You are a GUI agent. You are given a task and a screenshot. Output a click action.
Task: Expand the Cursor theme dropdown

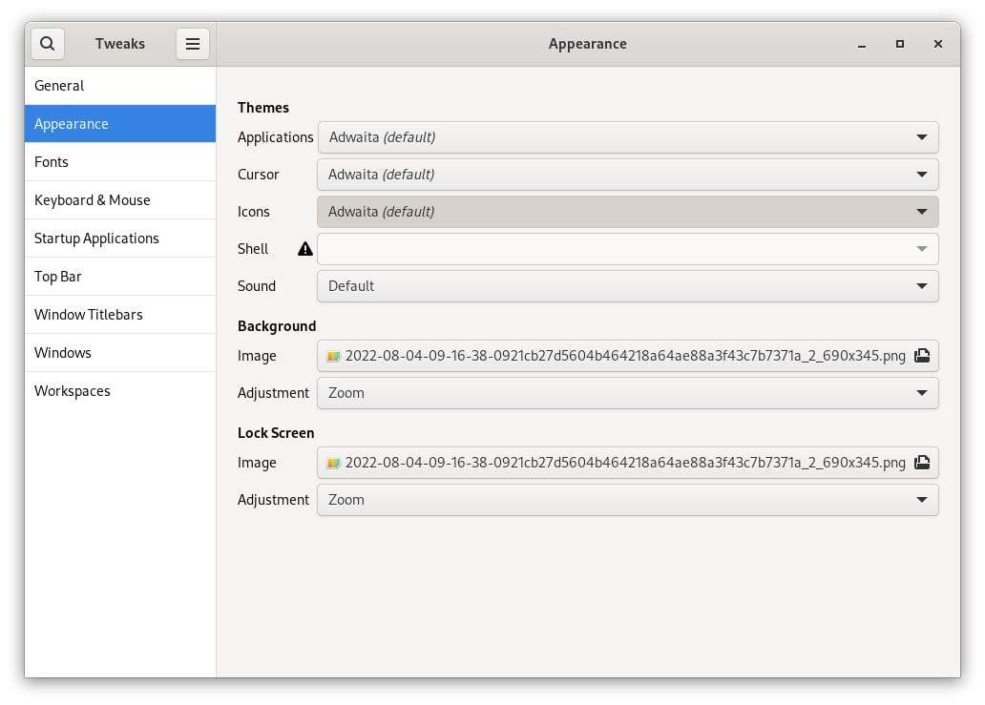(x=627, y=175)
